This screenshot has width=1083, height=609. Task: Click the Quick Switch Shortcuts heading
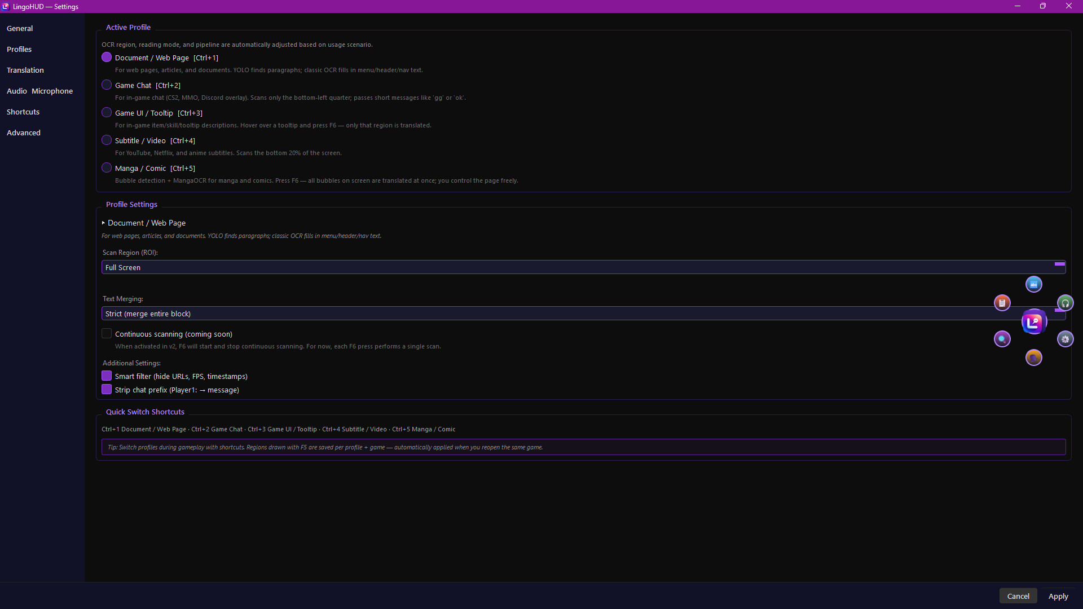point(145,412)
